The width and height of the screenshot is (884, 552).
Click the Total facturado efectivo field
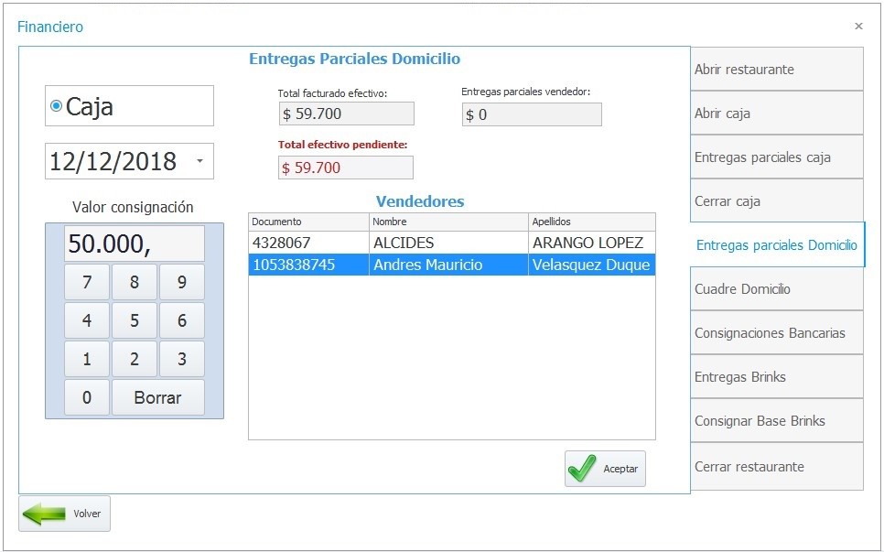pos(346,114)
